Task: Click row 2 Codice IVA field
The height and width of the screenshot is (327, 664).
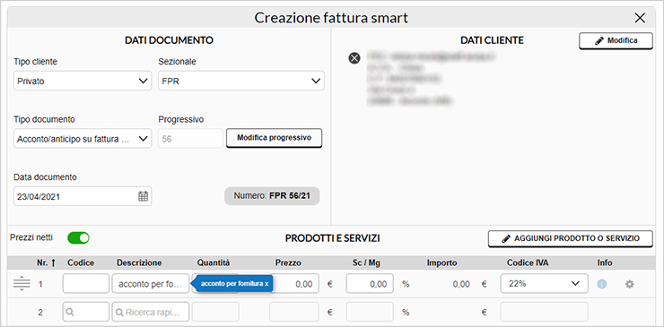Action: (544, 312)
